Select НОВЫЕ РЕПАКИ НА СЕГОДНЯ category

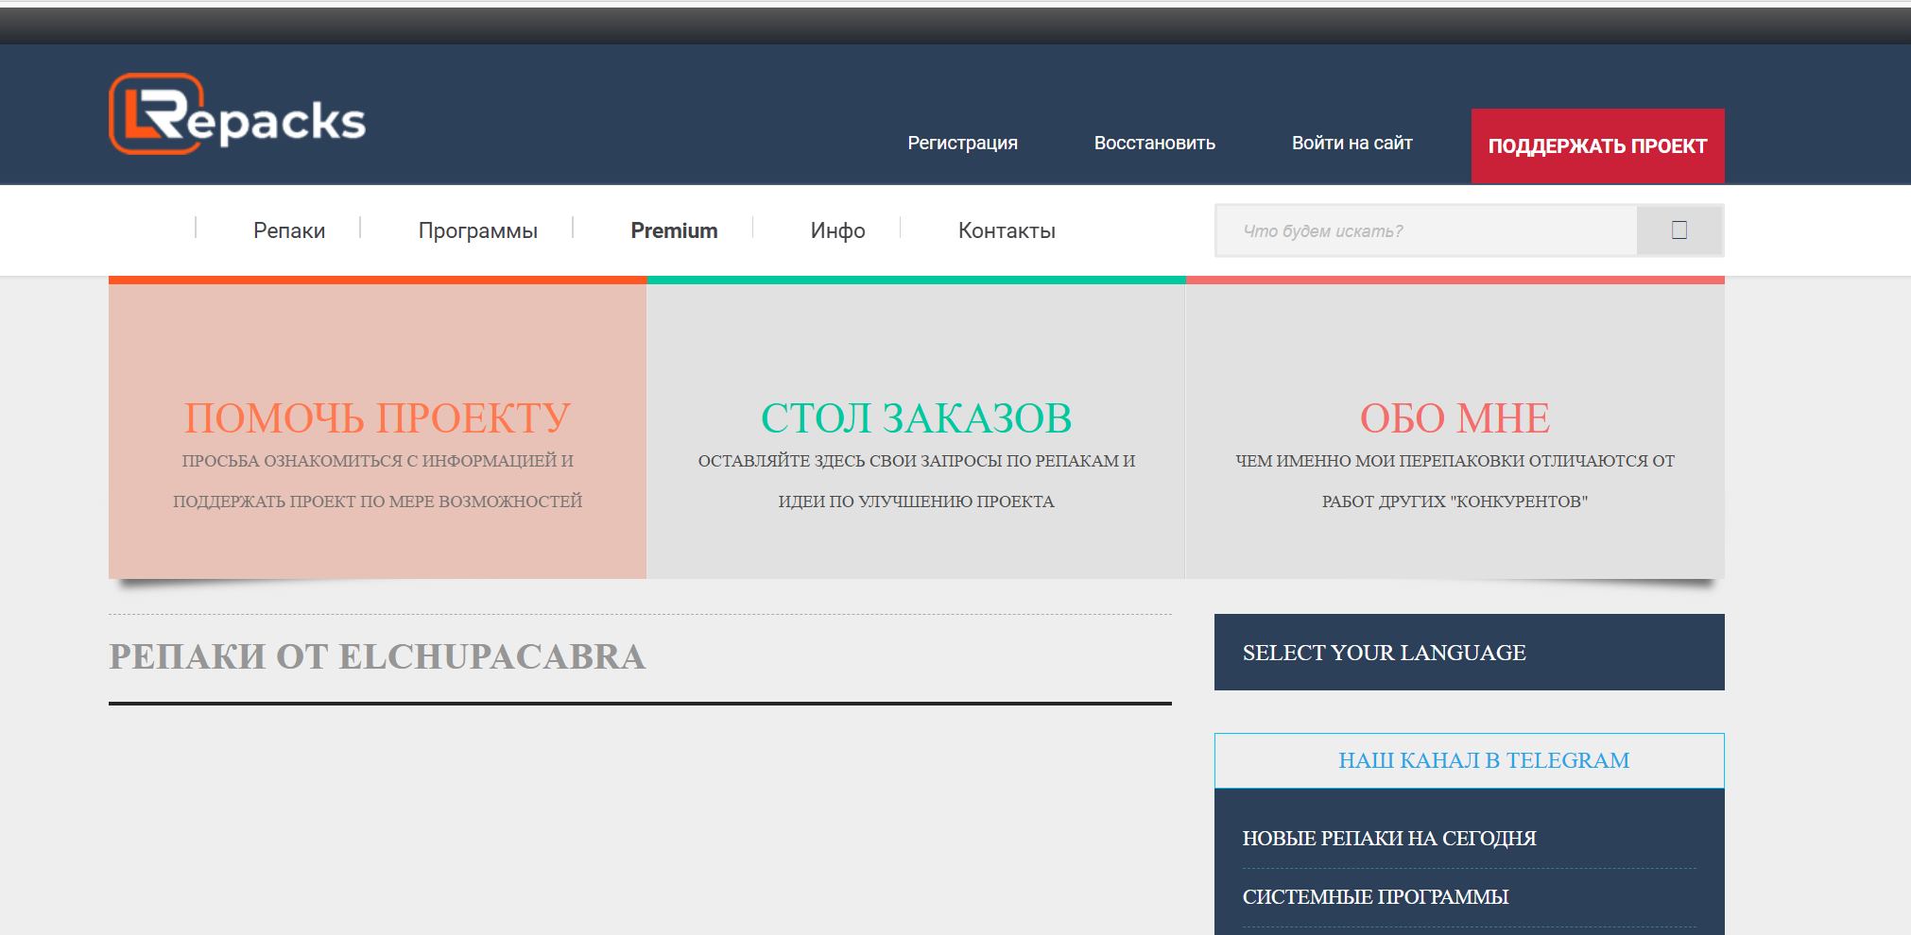click(1388, 839)
